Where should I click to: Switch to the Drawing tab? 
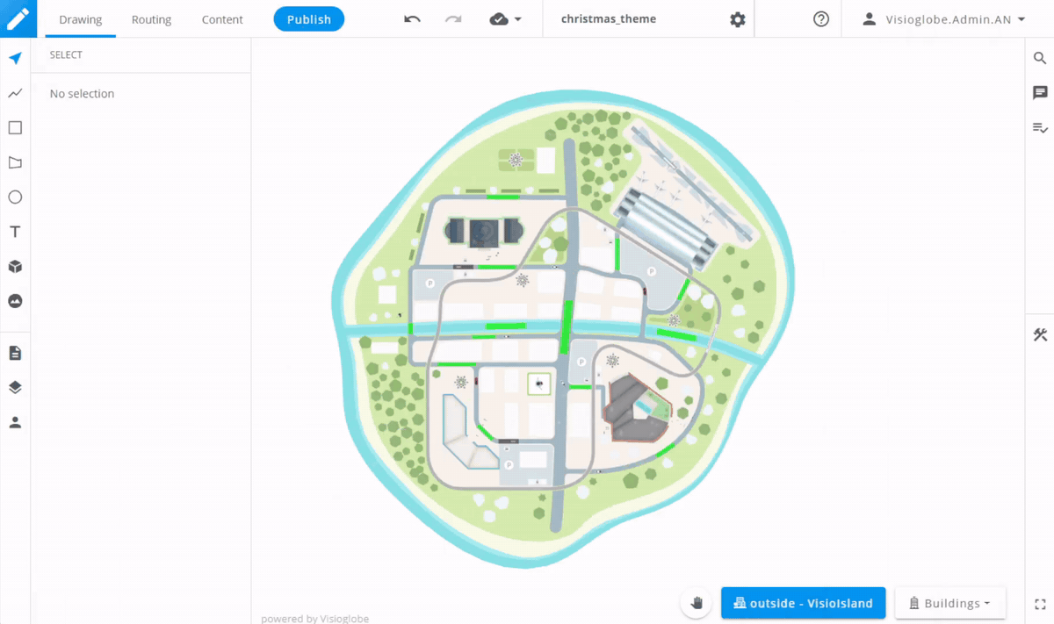point(81,19)
